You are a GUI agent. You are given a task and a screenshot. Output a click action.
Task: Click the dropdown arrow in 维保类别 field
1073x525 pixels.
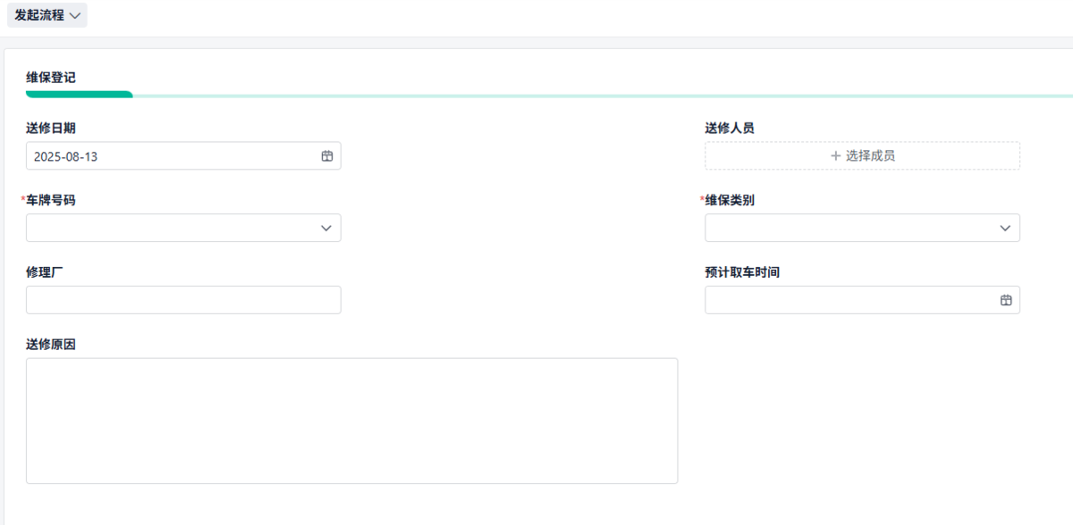[1004, 228]
